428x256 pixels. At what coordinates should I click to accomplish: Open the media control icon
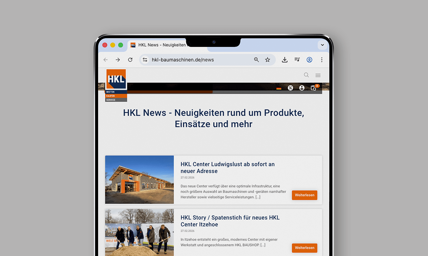click(x=297, y=60)
